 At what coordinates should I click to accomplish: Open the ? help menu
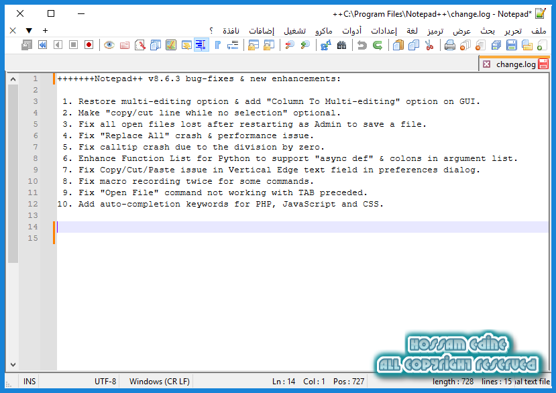[x=211, y=31]
